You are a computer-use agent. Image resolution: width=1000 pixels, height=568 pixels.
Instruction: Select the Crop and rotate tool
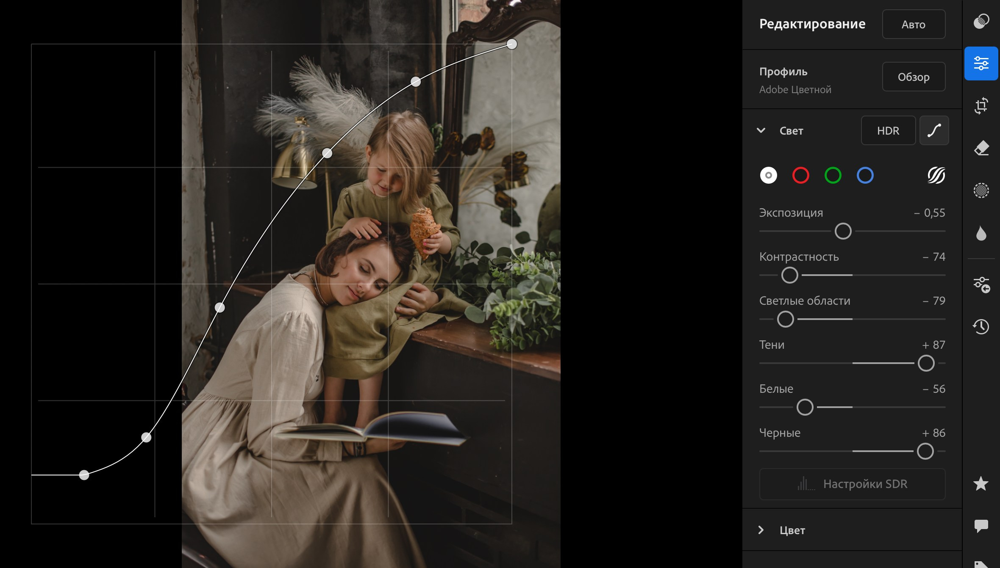pyautogui.click(x=981, y=106)
